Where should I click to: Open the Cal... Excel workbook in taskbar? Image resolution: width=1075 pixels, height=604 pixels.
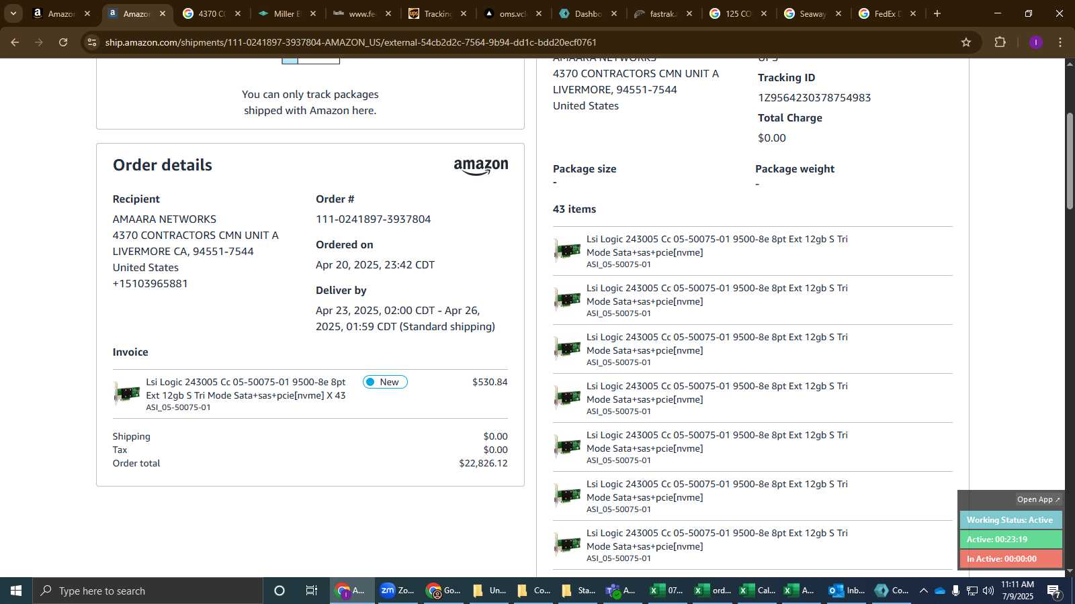click(757, 591)
